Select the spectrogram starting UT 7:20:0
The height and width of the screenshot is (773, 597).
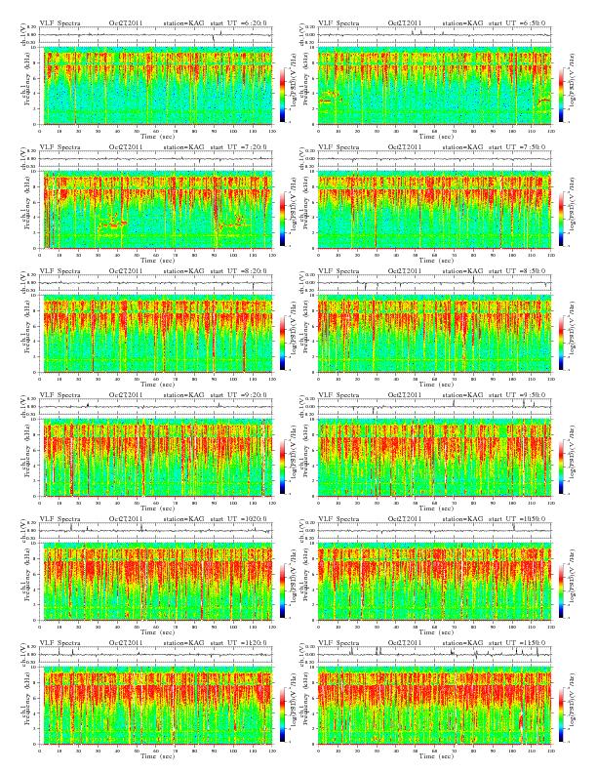pos(156,210)
